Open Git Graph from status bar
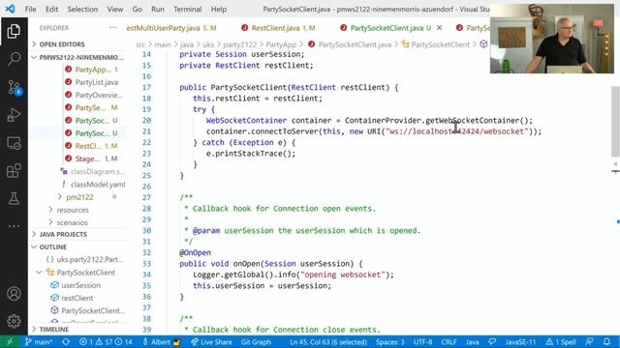Viewport: 620px width, 348px height. coord(256,342)
